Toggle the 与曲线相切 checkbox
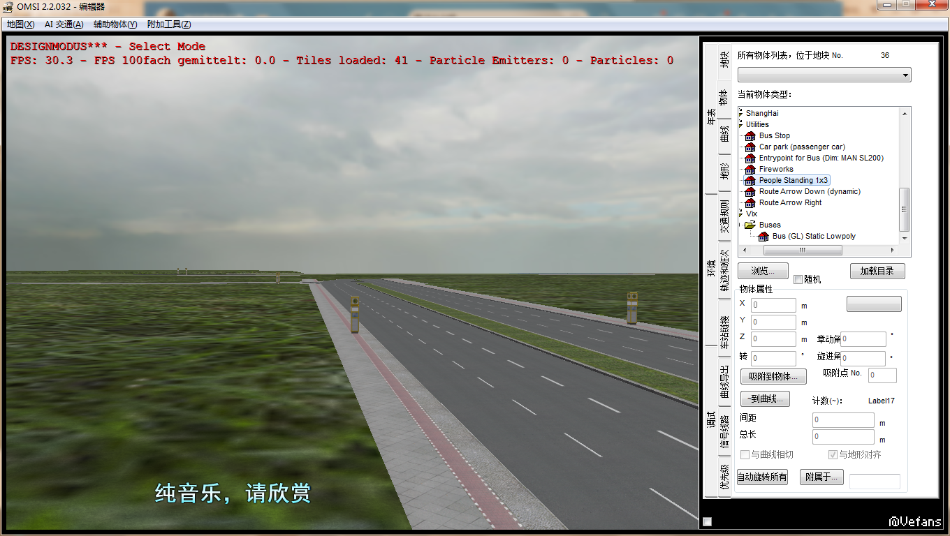 click(745, 455)
